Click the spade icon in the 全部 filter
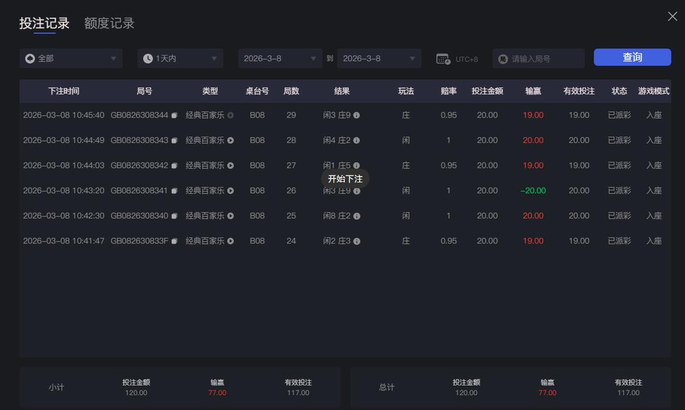 (x=29, y=58)
